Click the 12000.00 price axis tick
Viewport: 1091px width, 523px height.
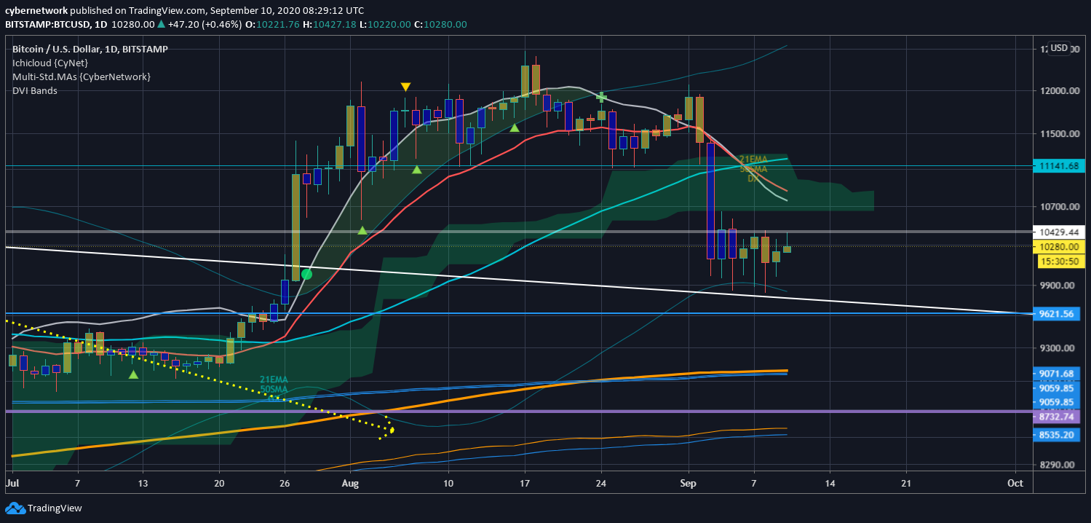tap(1059, 91)
